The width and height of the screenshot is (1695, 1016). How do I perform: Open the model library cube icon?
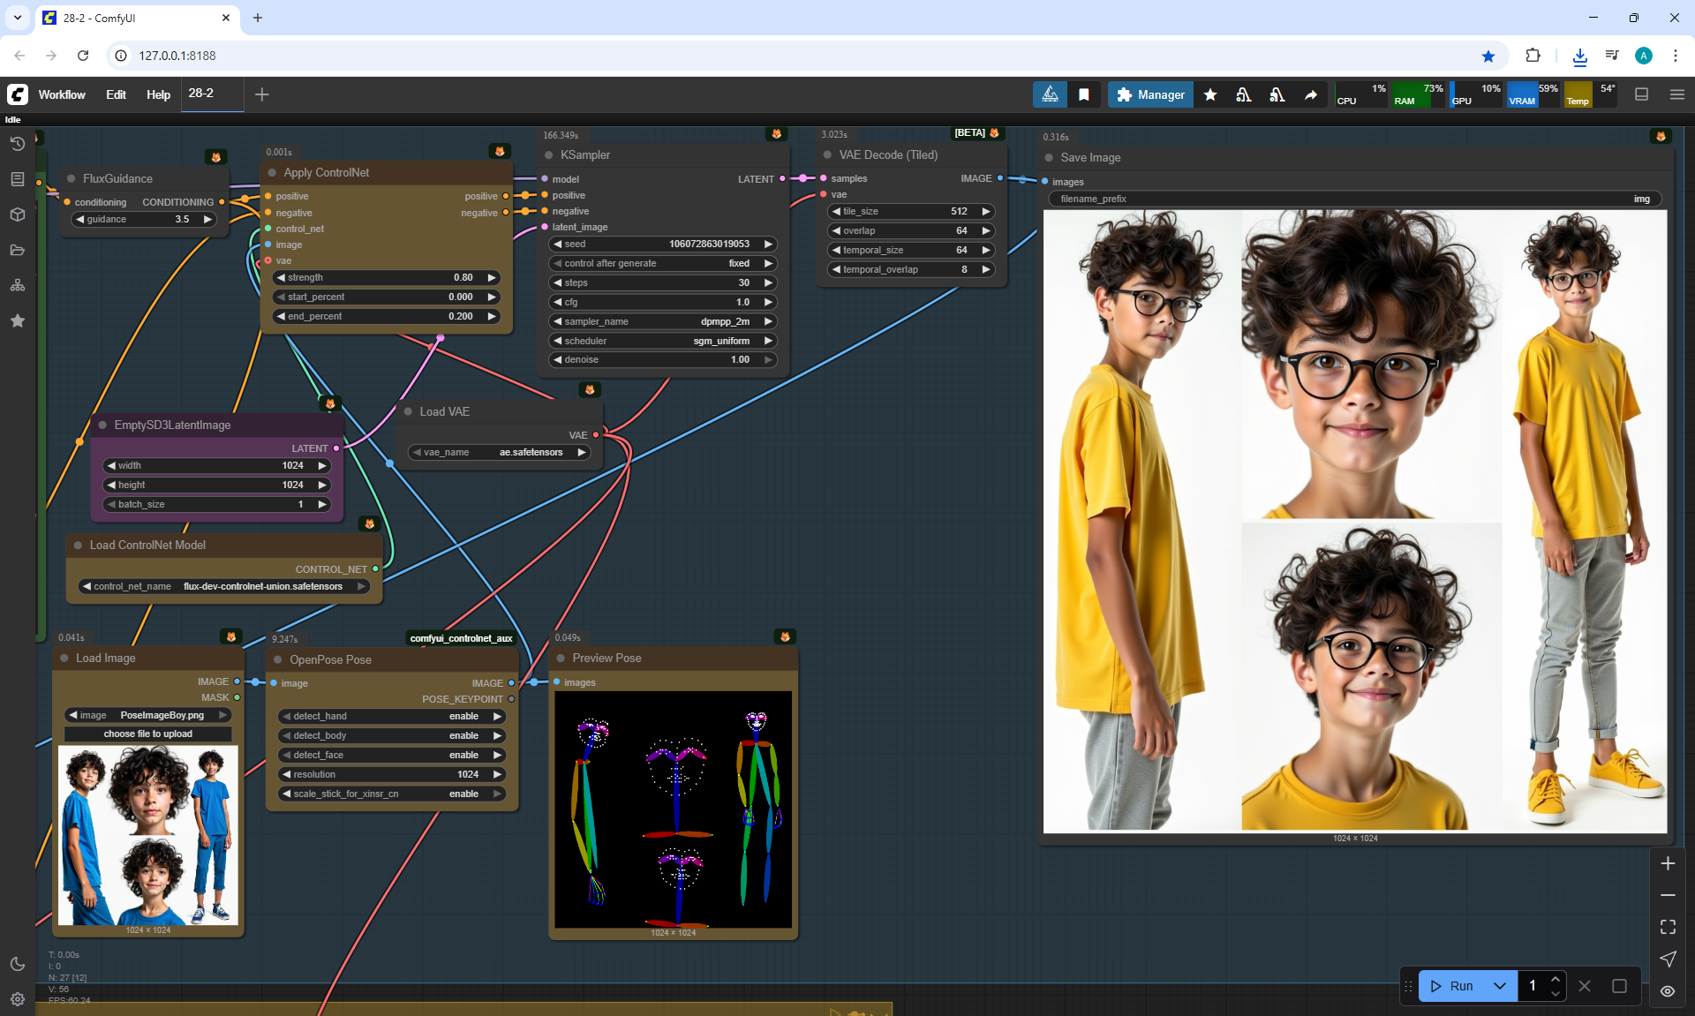coord(17,214)
